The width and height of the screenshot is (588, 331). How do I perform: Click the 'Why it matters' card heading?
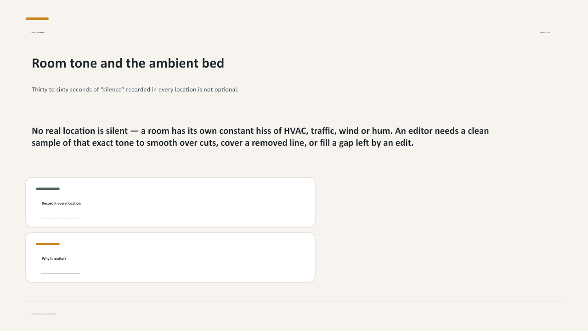[x=54, y=258]
